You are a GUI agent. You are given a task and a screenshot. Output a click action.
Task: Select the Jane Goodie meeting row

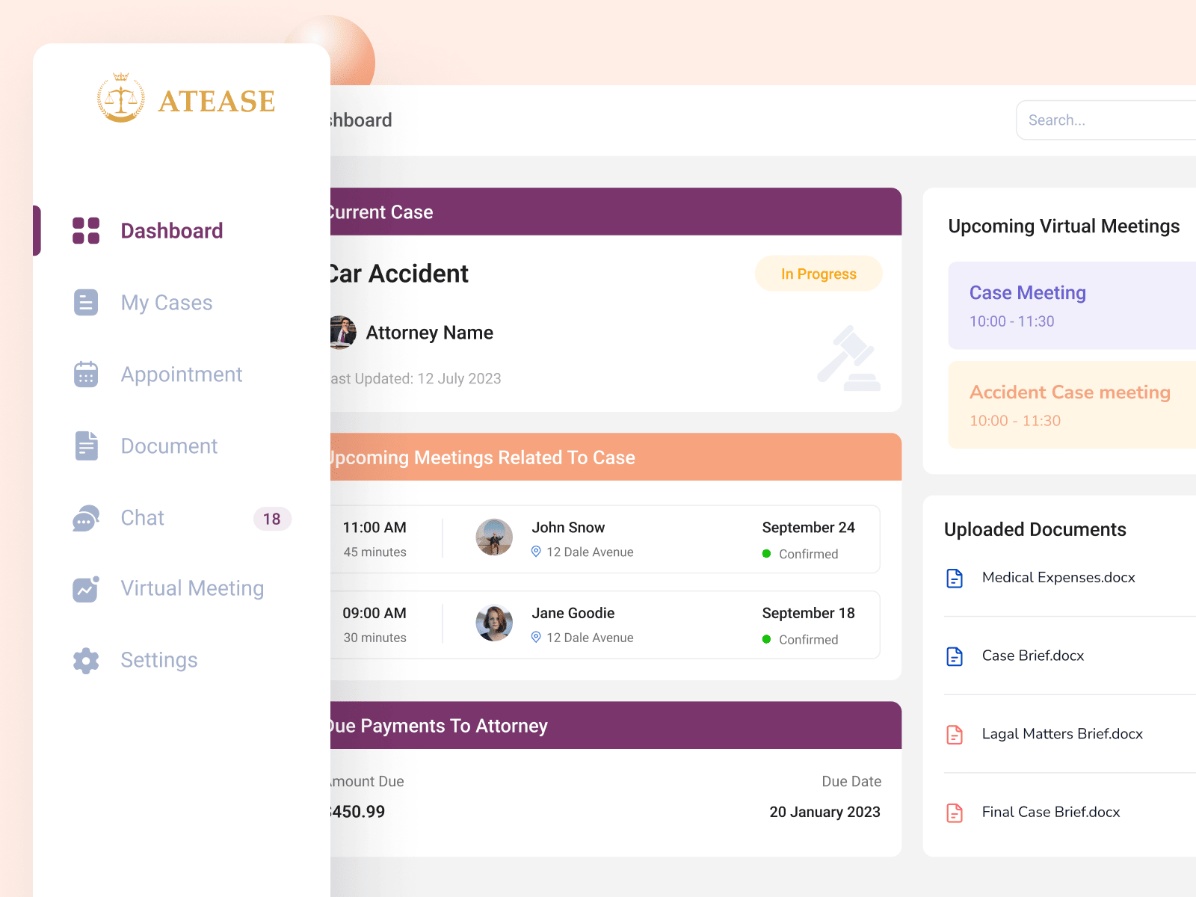pyautogui.click(x=605, y=625)
